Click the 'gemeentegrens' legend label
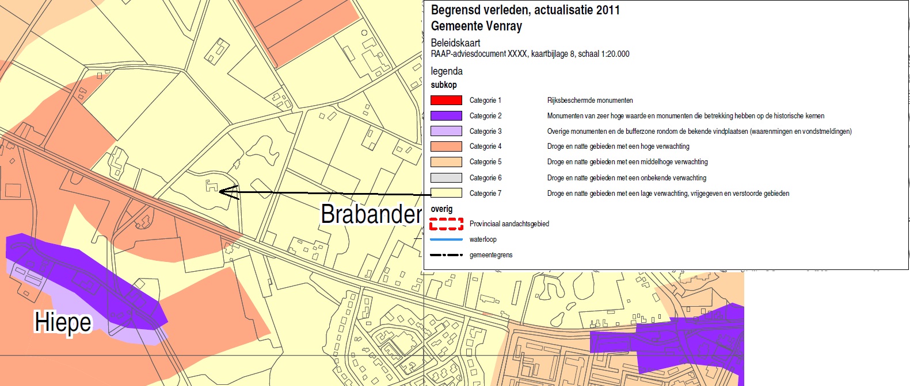Image resolution: width=910 pixels, height=386 pixels. click(491, 255)
